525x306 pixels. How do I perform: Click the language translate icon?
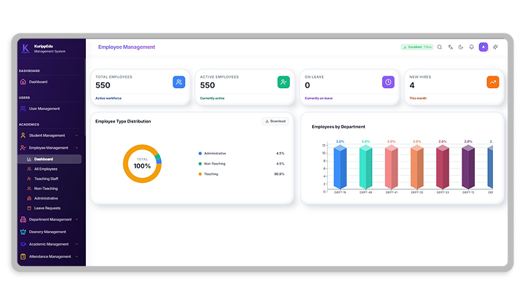[450, 47]
